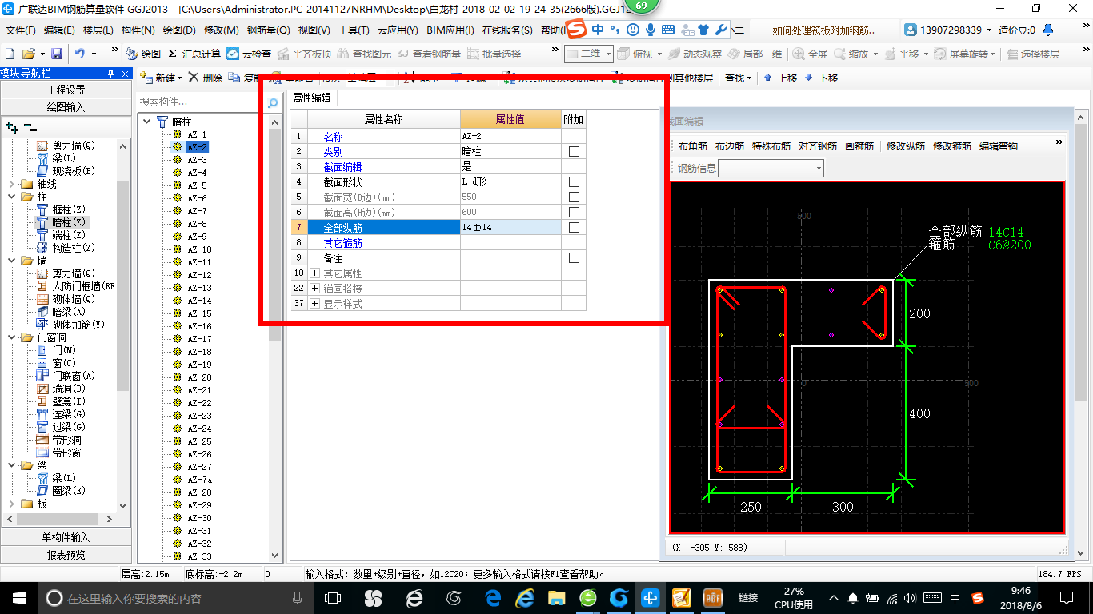Toggle 附加 checkbox for 类别 row

(574, 151)
